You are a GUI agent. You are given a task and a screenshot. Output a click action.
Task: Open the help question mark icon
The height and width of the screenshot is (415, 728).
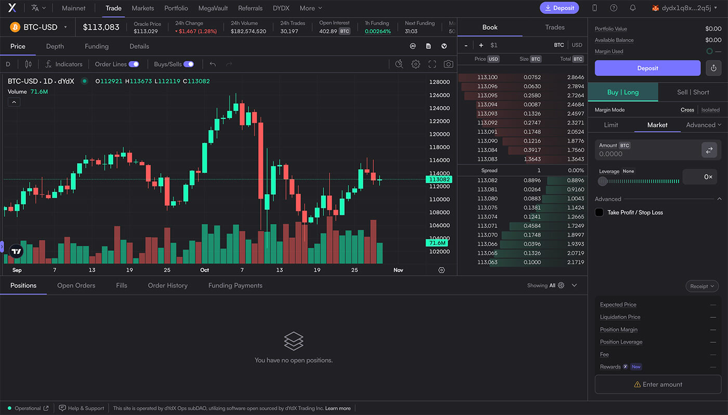[x=614, y=8]
